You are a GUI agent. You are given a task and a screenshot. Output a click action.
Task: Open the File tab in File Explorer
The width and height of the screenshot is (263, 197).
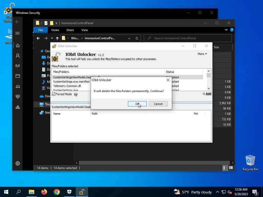point(41,30)
